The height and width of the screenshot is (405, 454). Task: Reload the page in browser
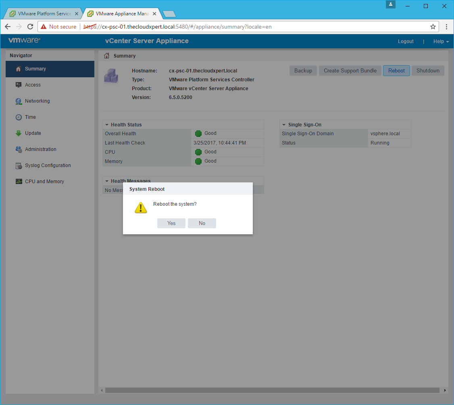pos(30,27)
